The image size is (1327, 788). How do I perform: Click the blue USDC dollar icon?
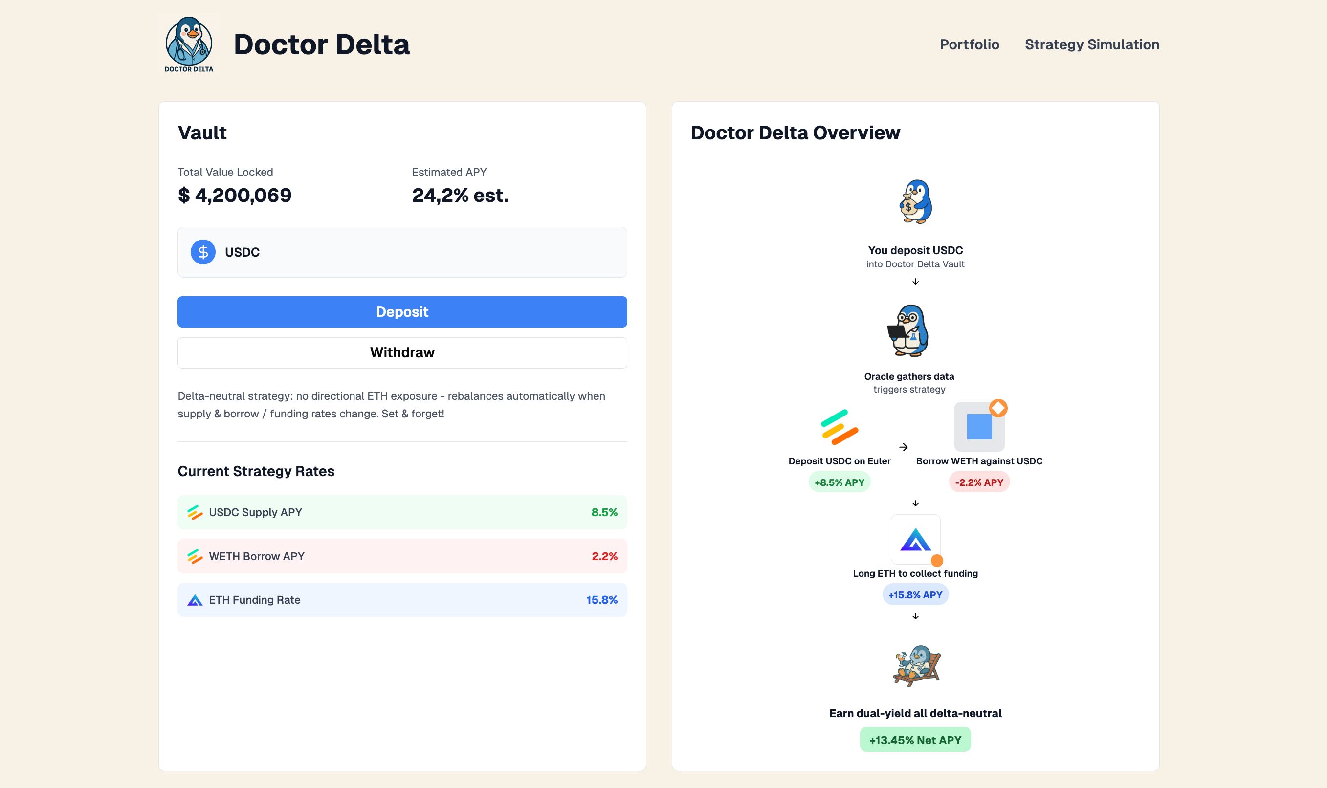click(x=203, y=252)
